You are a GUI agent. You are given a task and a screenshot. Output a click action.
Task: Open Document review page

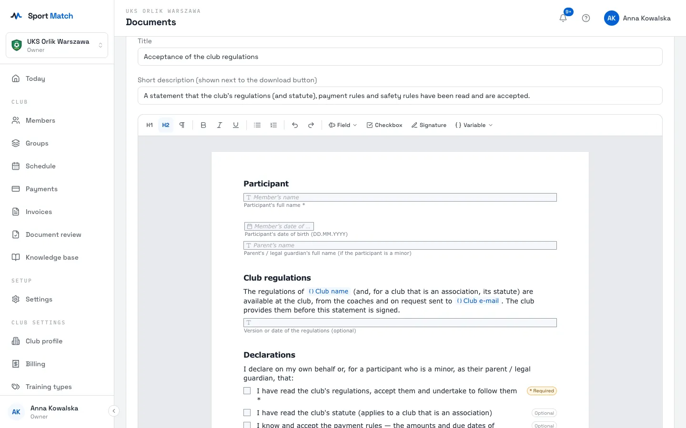(57, 234)
